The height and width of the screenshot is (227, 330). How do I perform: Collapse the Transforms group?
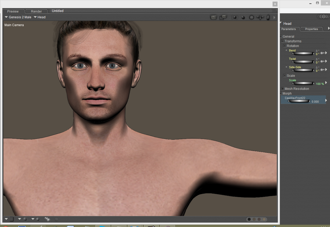282,41
